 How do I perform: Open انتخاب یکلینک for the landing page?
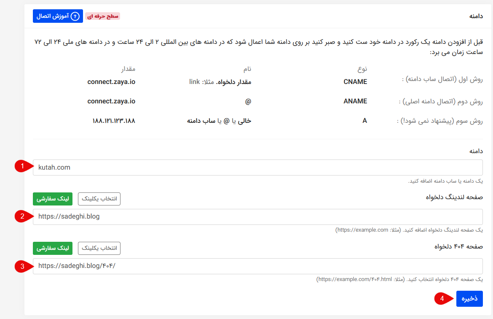point(99,199)
